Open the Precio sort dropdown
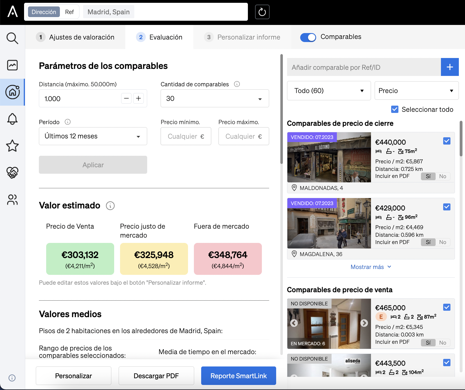The height and width of the screenshot is (390, 465). pos(416,90)
